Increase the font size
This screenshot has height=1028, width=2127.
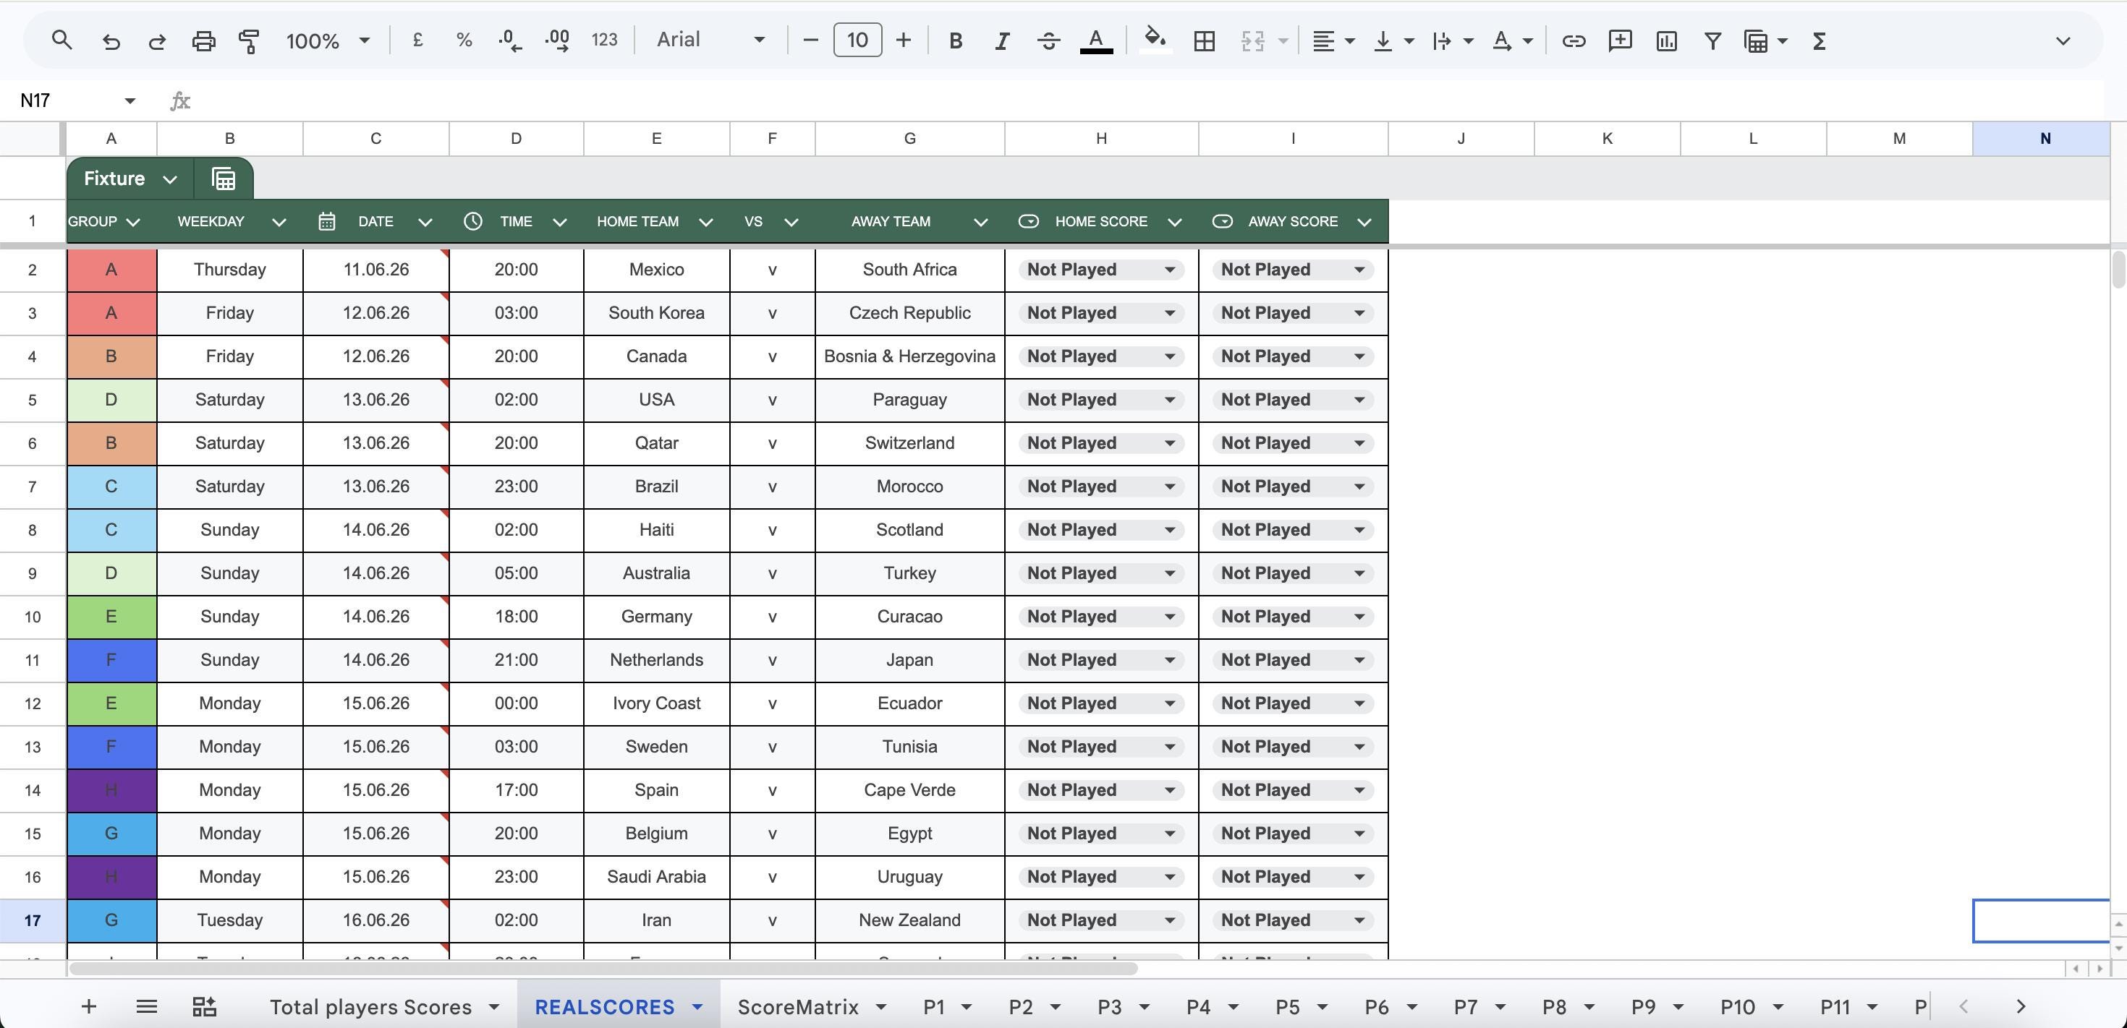coord(904,40)
